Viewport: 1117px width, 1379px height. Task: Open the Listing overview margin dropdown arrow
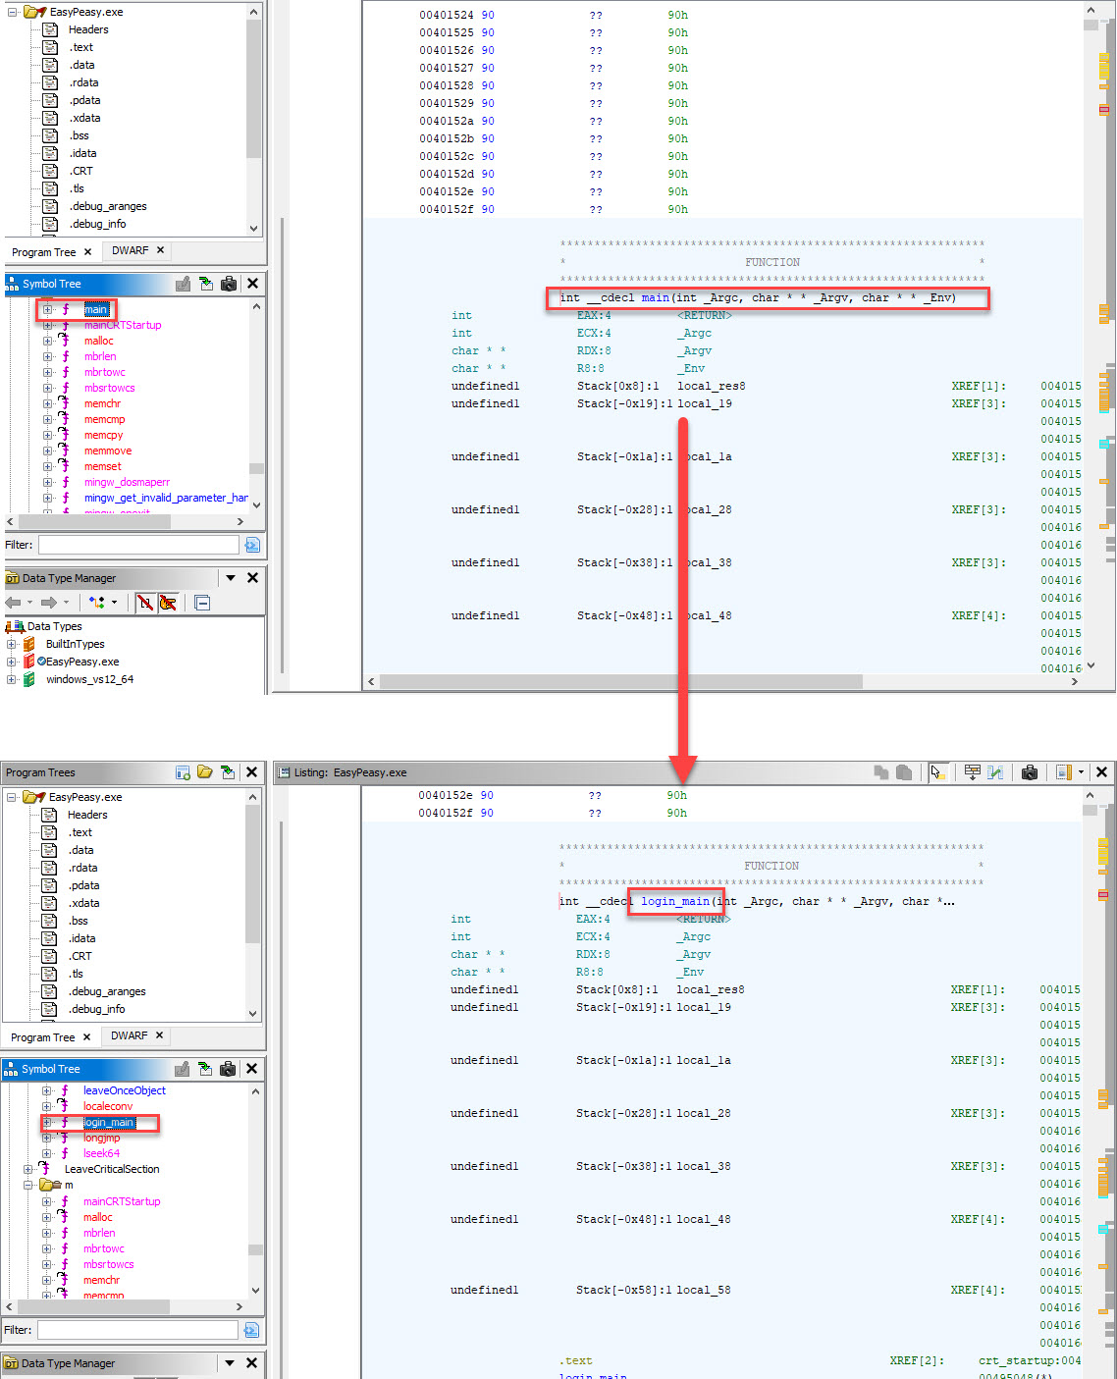(x=1081, y=772)
